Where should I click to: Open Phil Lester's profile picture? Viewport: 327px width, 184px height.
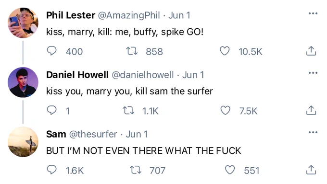pyautogui.click(x=23, y=23)
